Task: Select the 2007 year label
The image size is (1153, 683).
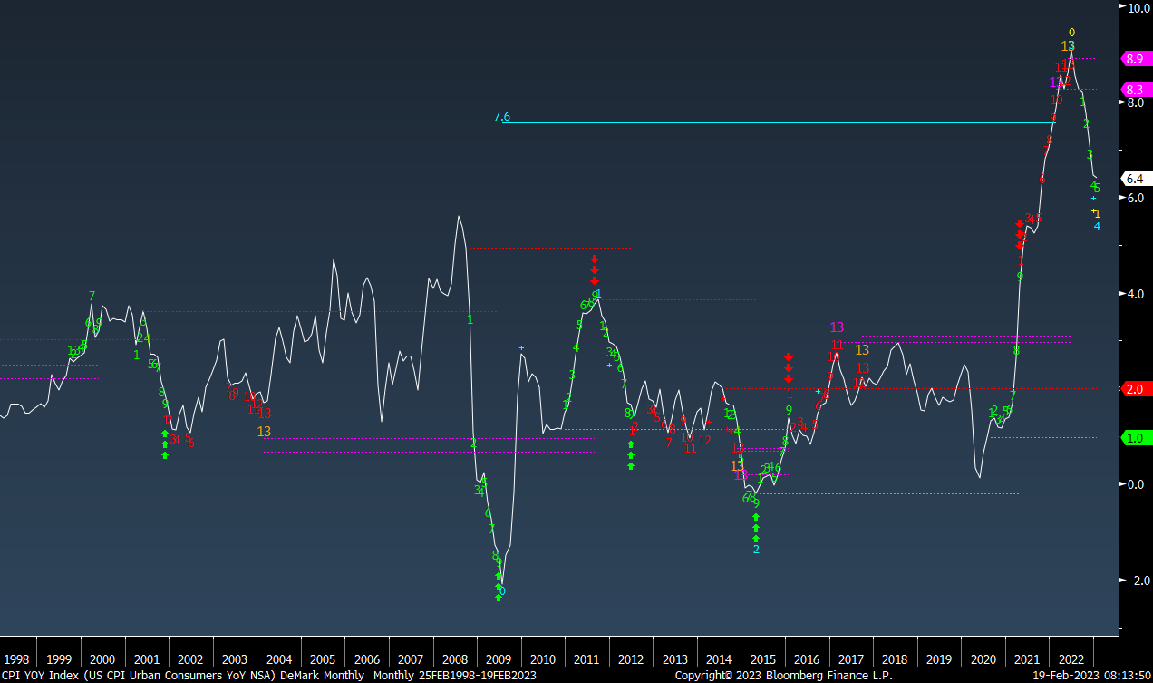Action: point(410,659)
